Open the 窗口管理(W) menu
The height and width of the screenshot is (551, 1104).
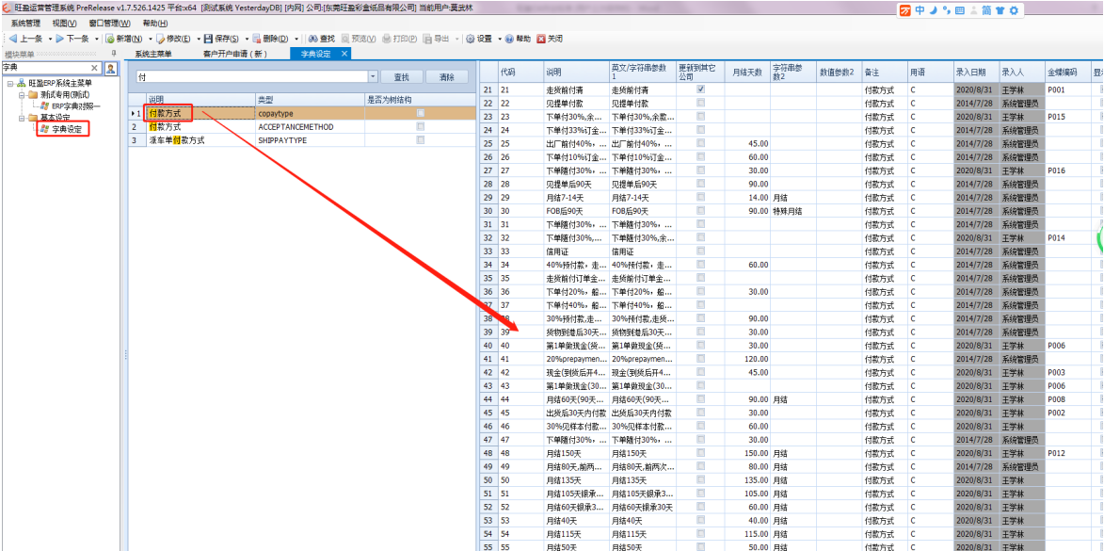pos(109,24)
